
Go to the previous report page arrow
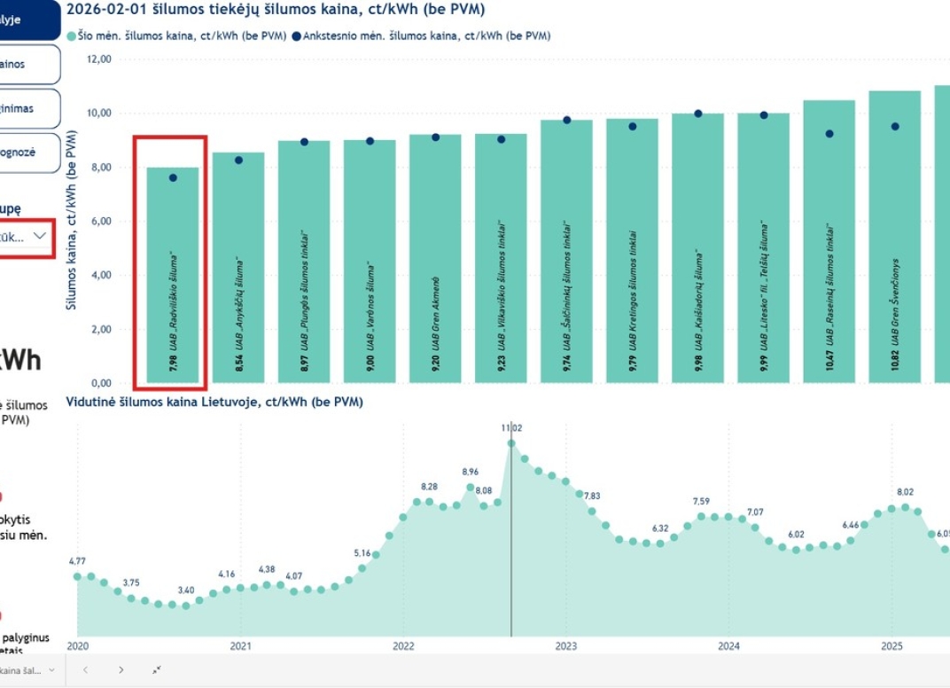point(85,669)
